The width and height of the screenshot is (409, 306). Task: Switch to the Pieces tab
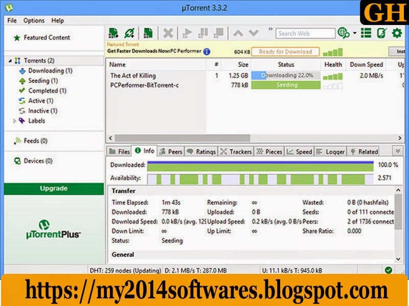[269, 151]
